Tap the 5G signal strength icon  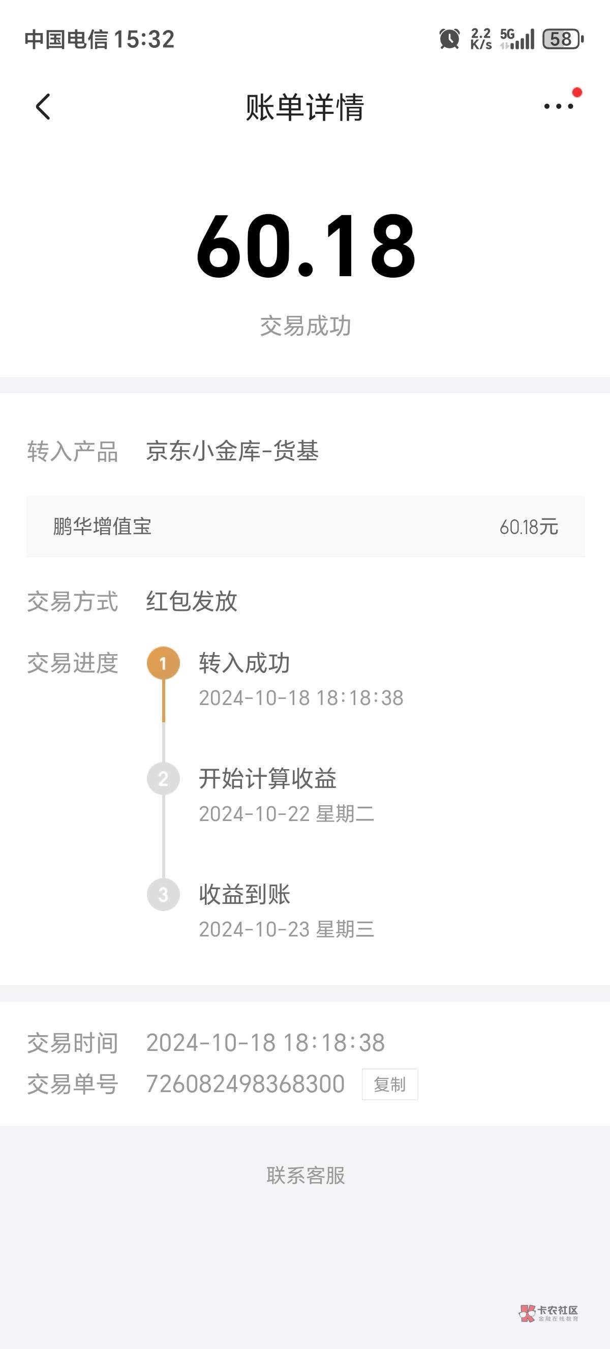point(517,39)
